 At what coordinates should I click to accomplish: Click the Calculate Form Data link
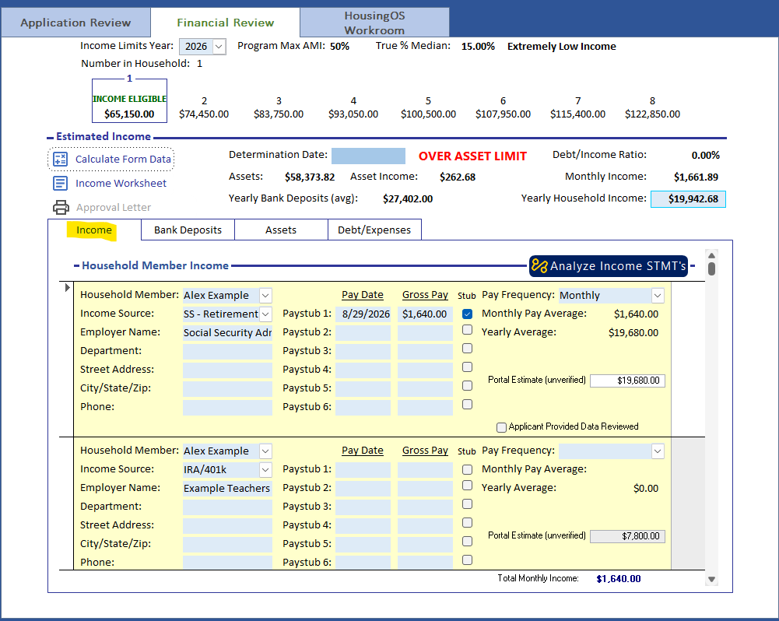click(123, 159)
